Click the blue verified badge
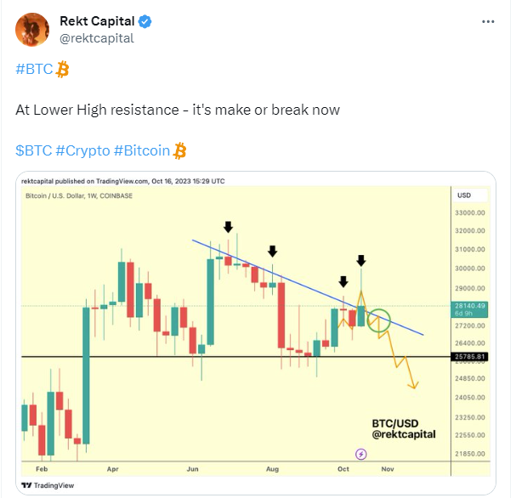This screenshot has height=498, width=516. [x=142, y=21]
